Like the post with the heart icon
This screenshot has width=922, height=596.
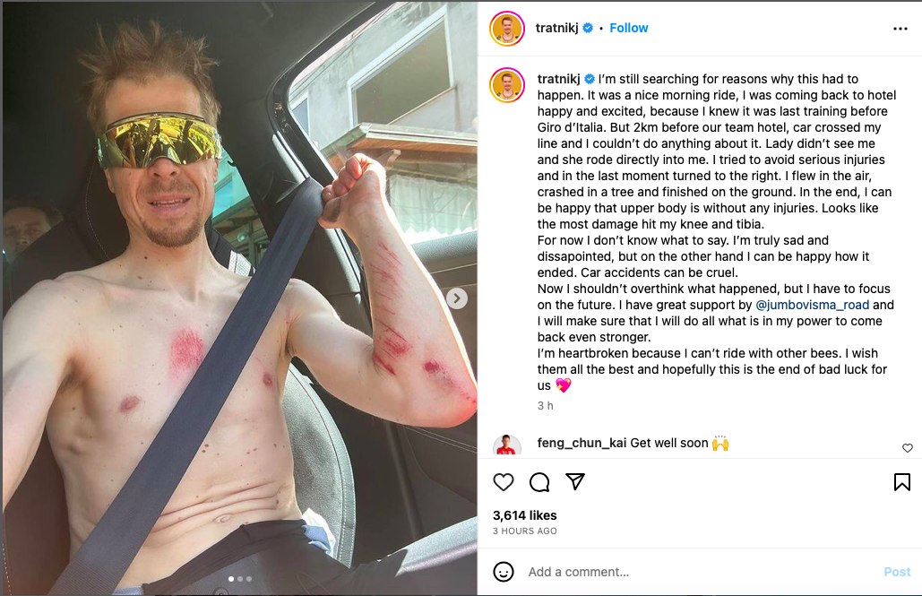pos(504,482)
